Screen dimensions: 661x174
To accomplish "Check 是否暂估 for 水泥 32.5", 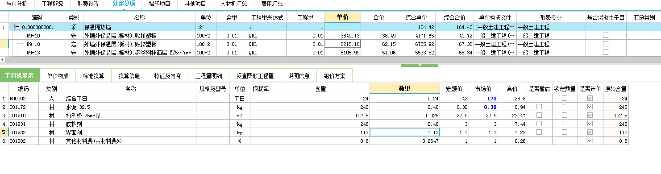I will coord(539,107).
